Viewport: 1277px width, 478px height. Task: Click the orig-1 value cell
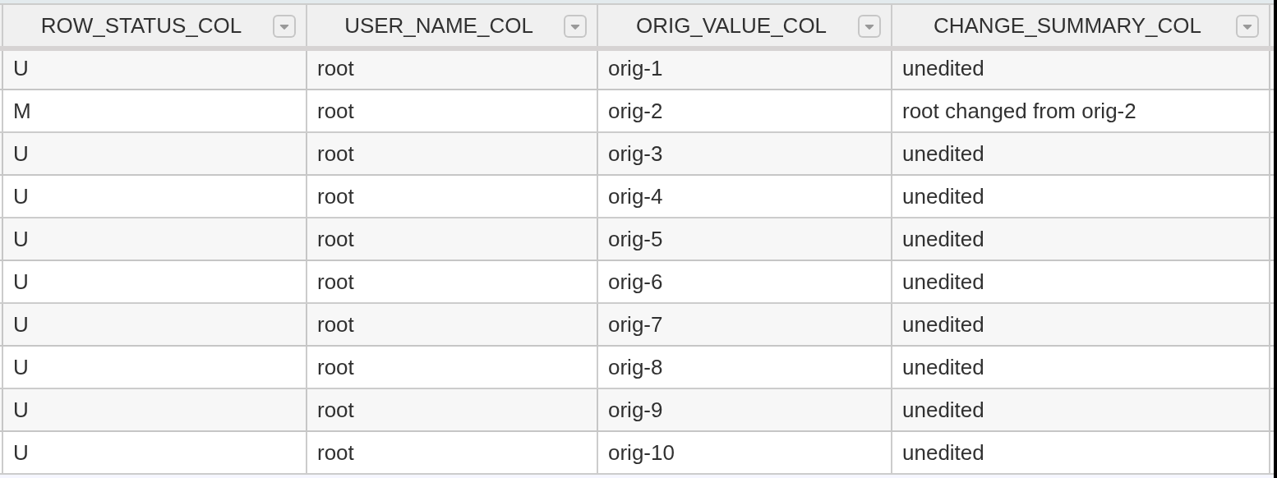pyautogui.click(x=745, y=68)
